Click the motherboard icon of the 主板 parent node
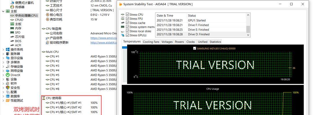This screenshot has width=321, height=115. (x=7, y=11)
